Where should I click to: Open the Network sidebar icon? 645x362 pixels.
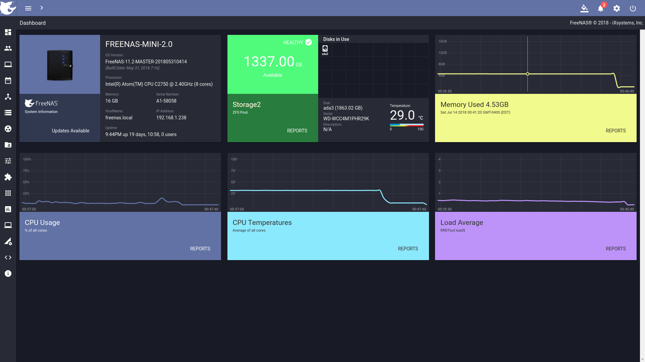8,97
